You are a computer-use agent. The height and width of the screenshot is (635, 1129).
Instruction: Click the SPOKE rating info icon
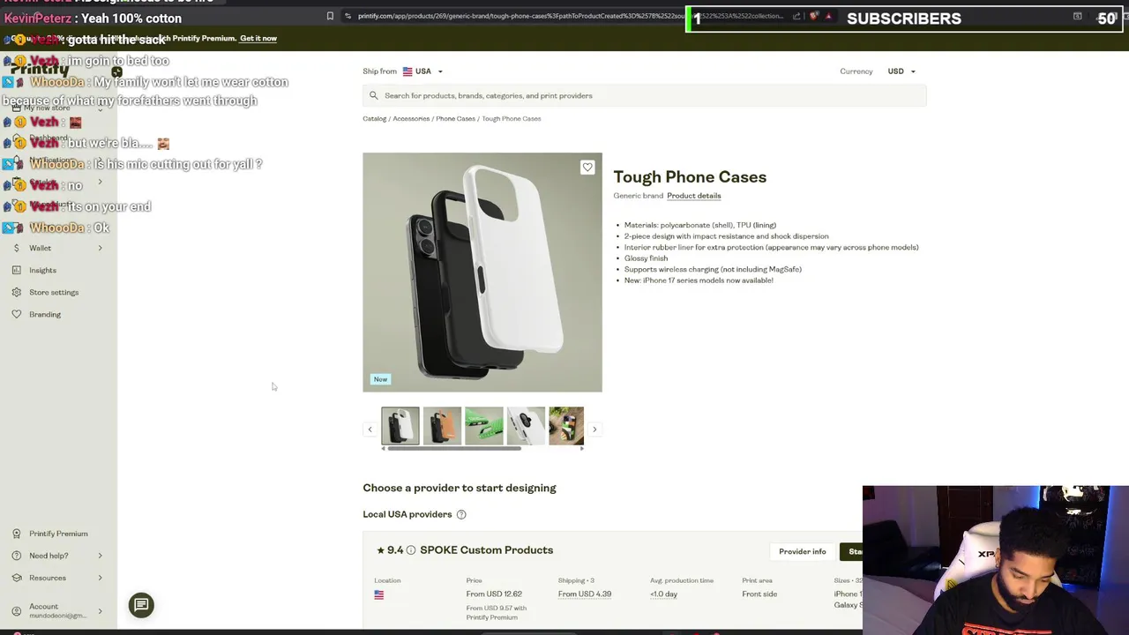[x=411, y=550]
